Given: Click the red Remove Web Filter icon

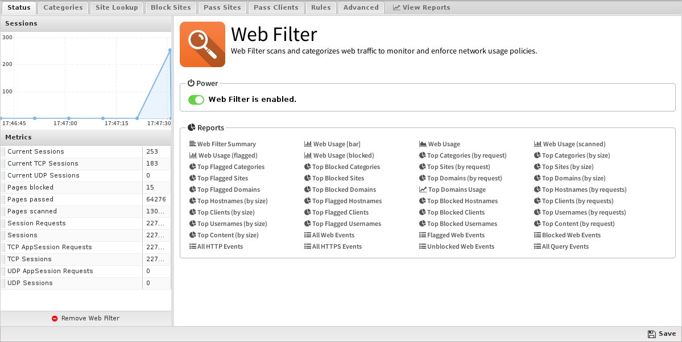Looking at the screenshot, I should tap(55, 319).
